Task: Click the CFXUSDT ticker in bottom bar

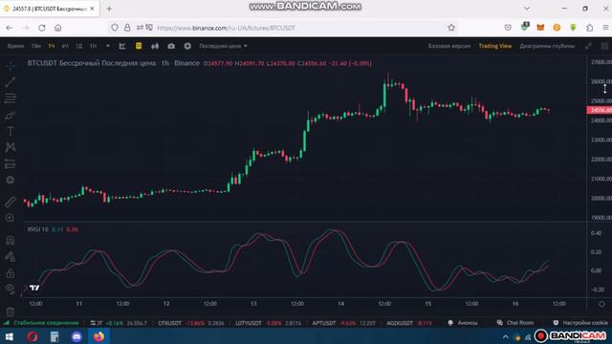Action: 170,323
